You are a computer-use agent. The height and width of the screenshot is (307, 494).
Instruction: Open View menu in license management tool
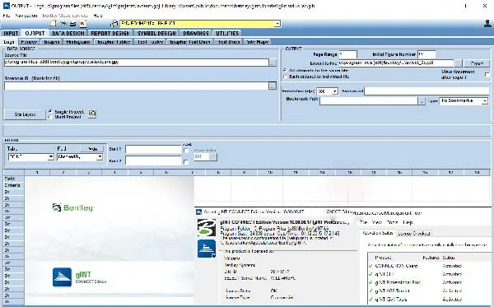(377, 222)
